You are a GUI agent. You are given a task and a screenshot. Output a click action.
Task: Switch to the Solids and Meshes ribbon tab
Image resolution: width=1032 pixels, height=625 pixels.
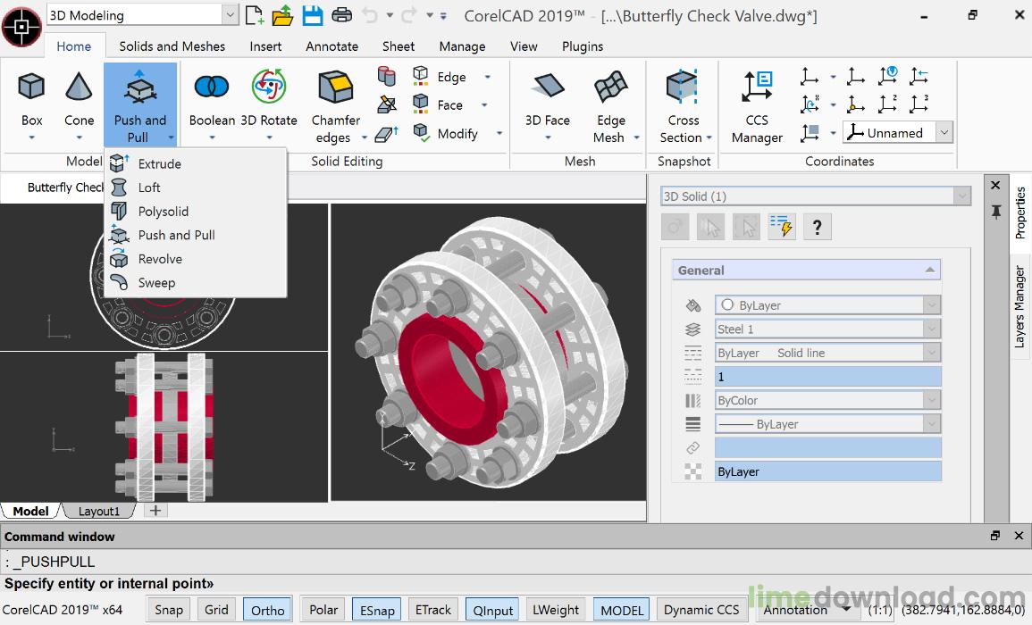[x=172, y=46]
